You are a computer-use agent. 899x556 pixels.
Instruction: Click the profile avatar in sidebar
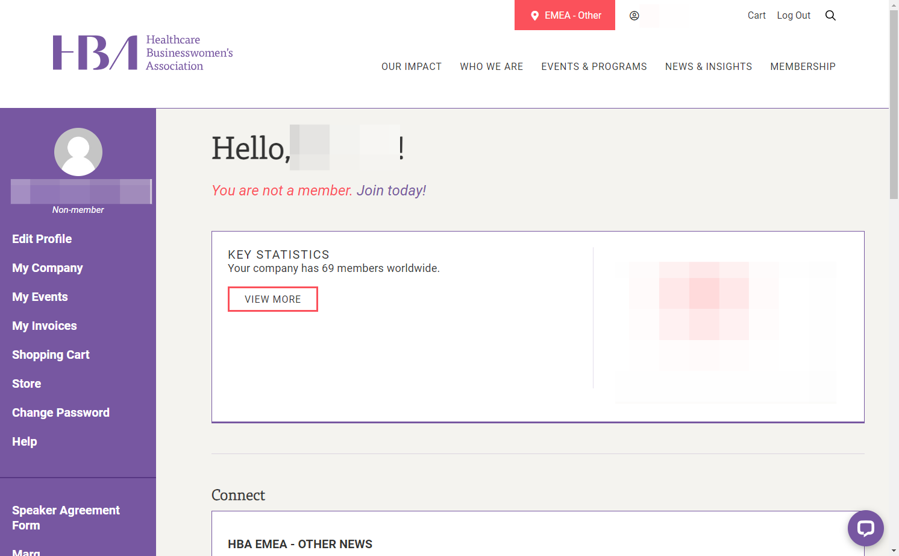[x=78, y=152]
